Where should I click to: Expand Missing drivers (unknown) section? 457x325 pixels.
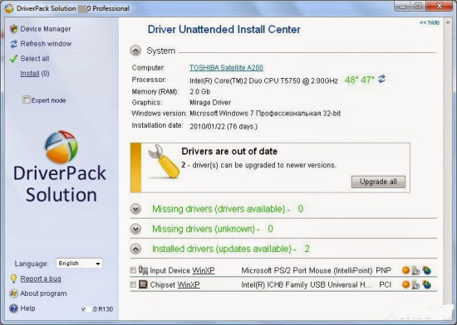[x=135, y=229]
